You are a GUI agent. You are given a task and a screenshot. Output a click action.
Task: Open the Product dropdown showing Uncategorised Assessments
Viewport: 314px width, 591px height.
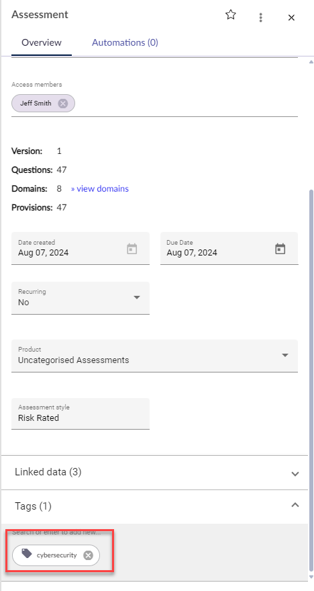[x=154, y=356]
